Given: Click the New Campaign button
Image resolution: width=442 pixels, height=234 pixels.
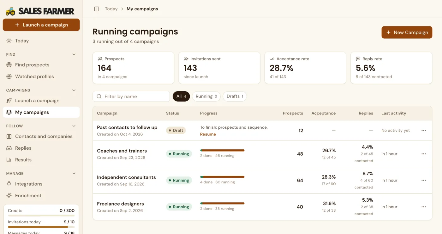Looking at the screenshot, I should (407, 32).
